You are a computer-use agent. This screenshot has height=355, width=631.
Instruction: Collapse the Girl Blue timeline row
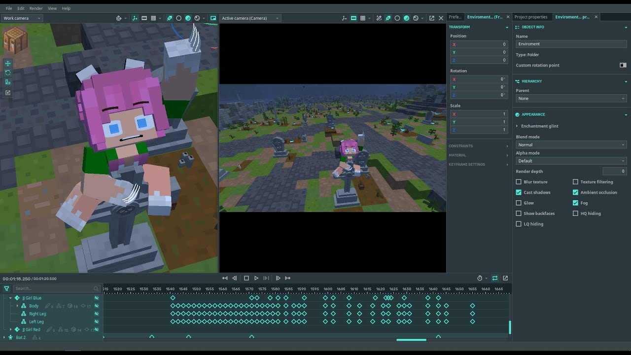click(10, 298)
